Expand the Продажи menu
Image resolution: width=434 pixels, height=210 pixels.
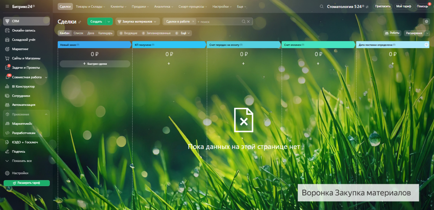pyautogui.click(x=140, y=7)
